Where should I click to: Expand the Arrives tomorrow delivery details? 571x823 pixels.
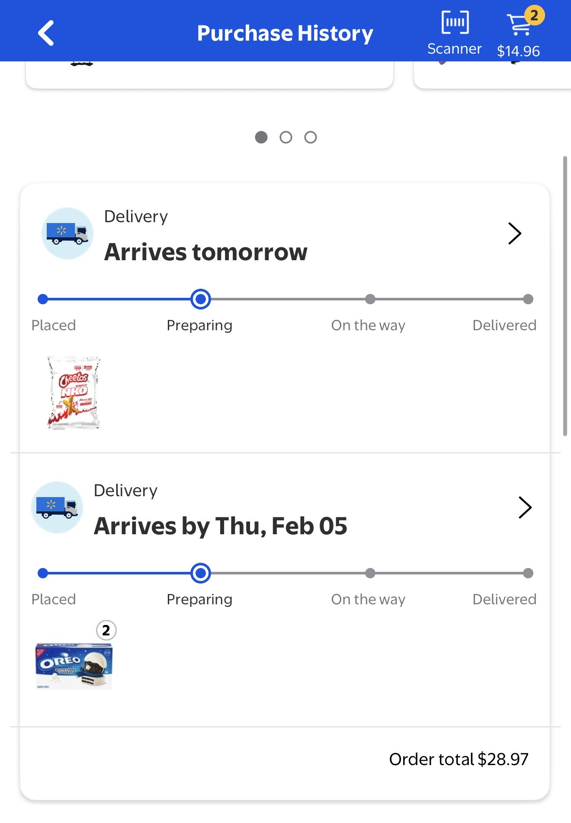pyautogui.click(x=514, y=233)
